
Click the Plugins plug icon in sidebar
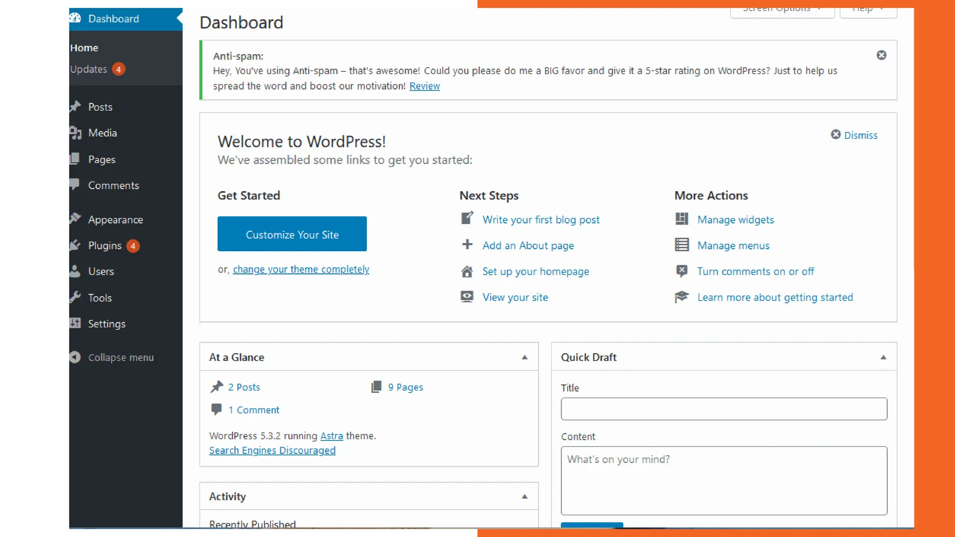tap(75, 245)
